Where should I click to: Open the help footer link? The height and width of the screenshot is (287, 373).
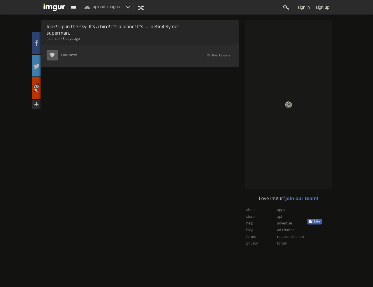pos(250,223)
